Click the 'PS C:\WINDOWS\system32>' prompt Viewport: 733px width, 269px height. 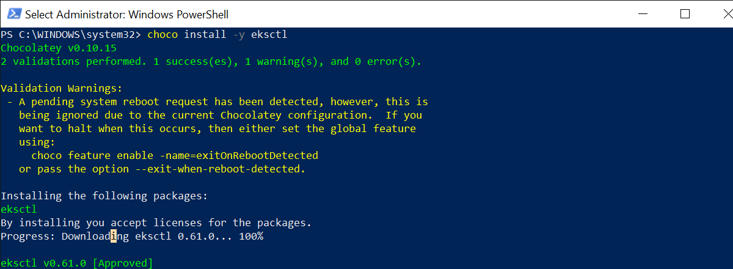71,34
